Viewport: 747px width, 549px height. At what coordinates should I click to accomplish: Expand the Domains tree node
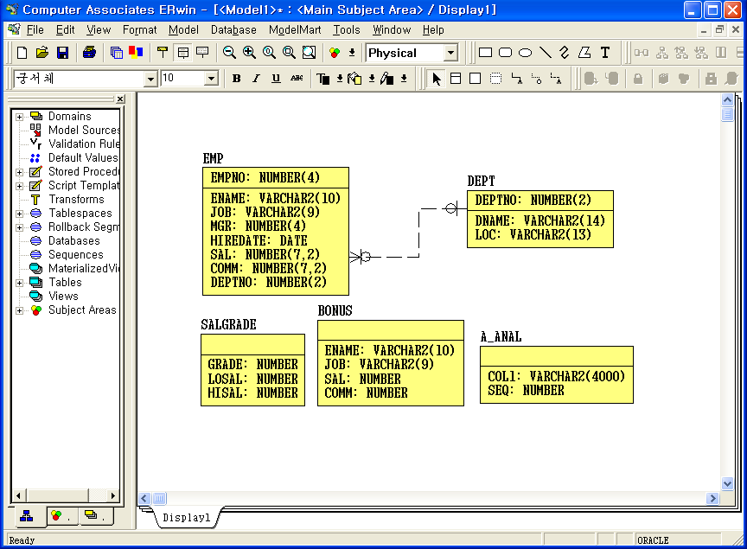point(19,117)
